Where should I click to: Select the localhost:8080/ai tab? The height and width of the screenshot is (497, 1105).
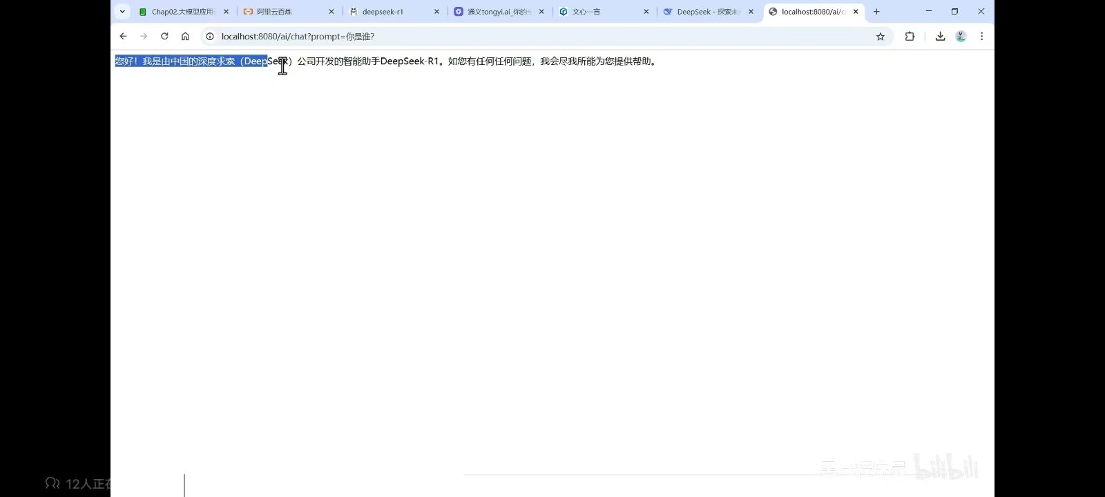tap(814, 12)
